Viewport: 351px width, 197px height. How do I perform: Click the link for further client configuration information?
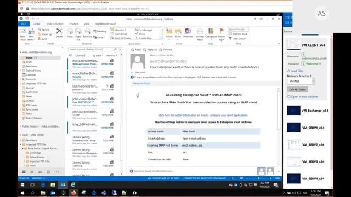pos(203,115)
